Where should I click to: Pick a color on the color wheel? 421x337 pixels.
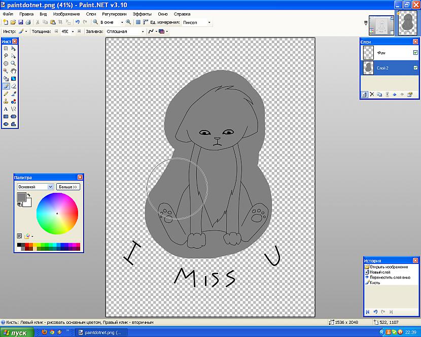click(57, 213)
